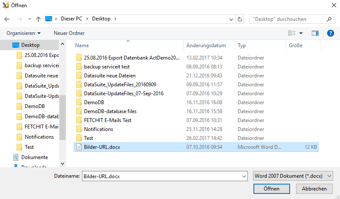
Task: Create a folder with Neuer Ordner
Action: [69, 33]
